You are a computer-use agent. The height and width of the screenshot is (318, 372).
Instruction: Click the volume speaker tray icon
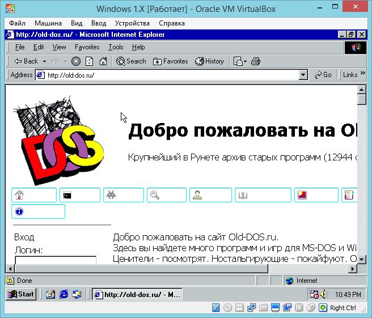click(323, 295)
